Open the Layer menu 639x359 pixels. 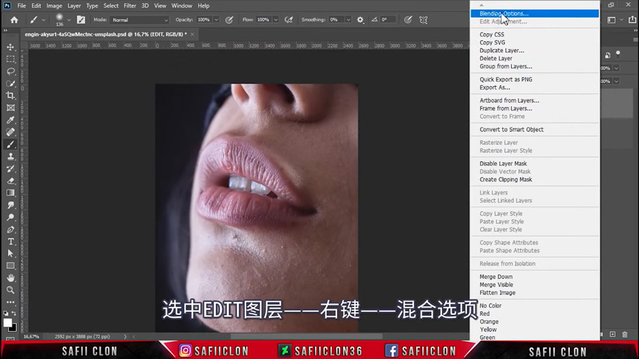(73, 6)
